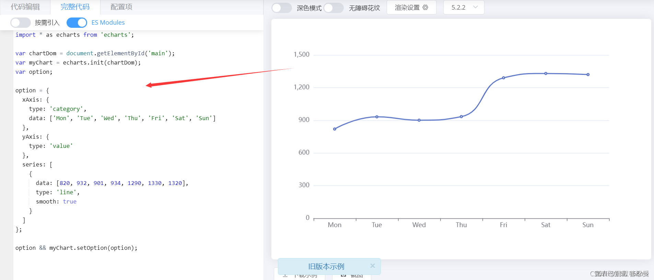Click the var myChart echarts.init line
654x280 pixels.
point(78,62)
